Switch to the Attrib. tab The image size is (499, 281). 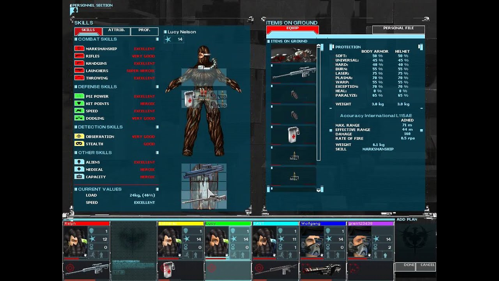pyautogui.click(x=116, y=31)
